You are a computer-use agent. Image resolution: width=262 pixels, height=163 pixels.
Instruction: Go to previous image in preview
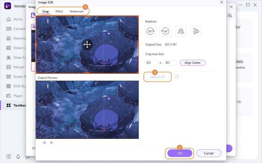pos(44,143)
